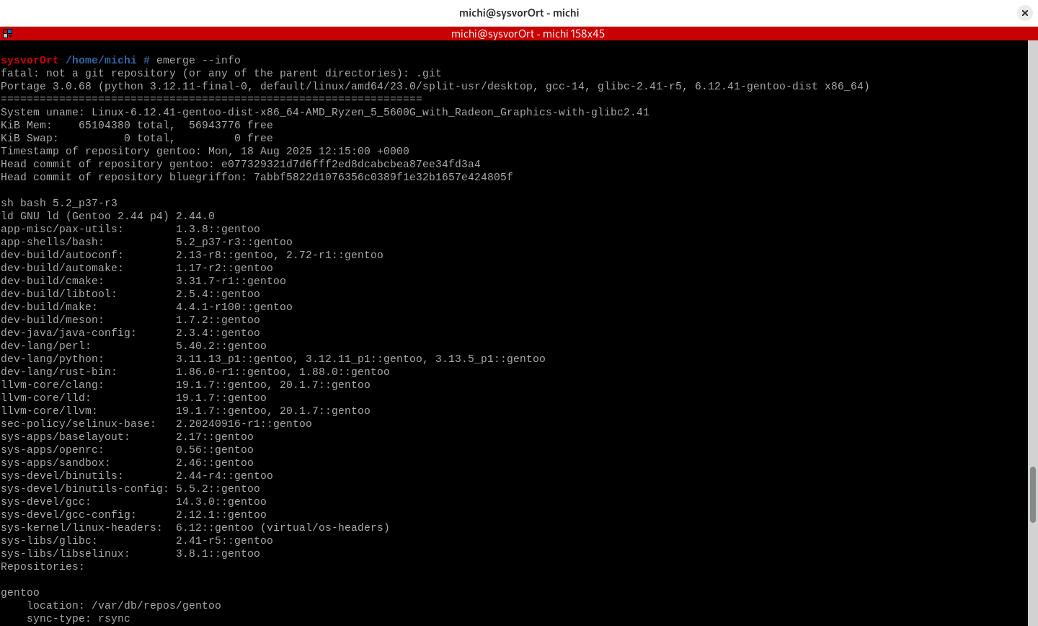Close the terminal window

1024,13
